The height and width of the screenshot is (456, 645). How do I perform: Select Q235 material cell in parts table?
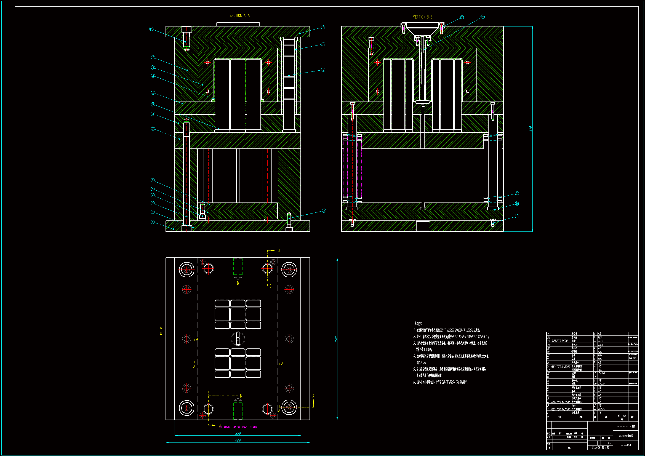pos(601,409)
